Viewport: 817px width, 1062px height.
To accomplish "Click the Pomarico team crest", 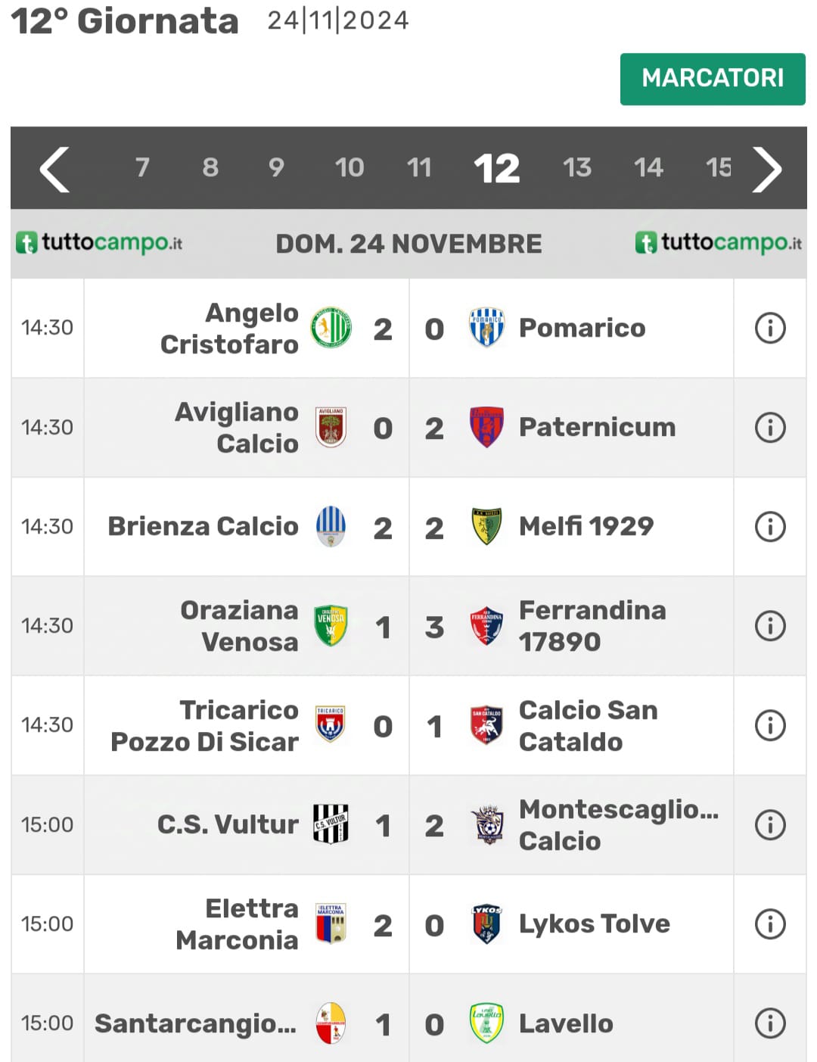I will point(486,327).
